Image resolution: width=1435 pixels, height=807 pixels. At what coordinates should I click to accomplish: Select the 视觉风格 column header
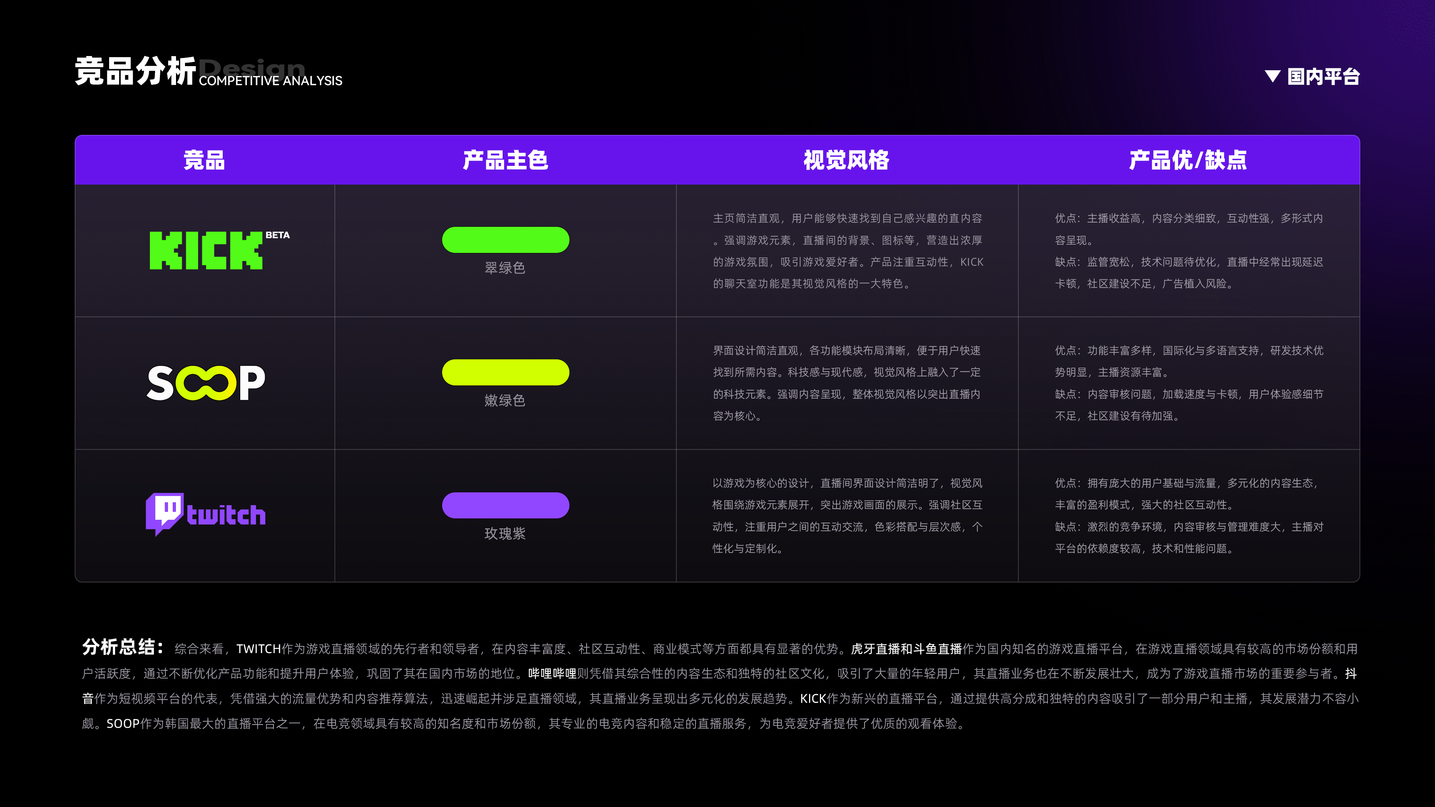(x=846, y=160)
